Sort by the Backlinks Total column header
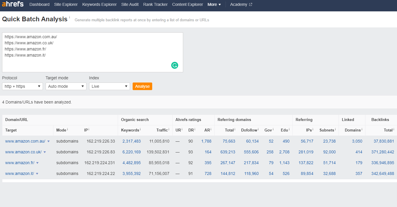The height and width of the screenshot is (207, 397). coord(388,130)
